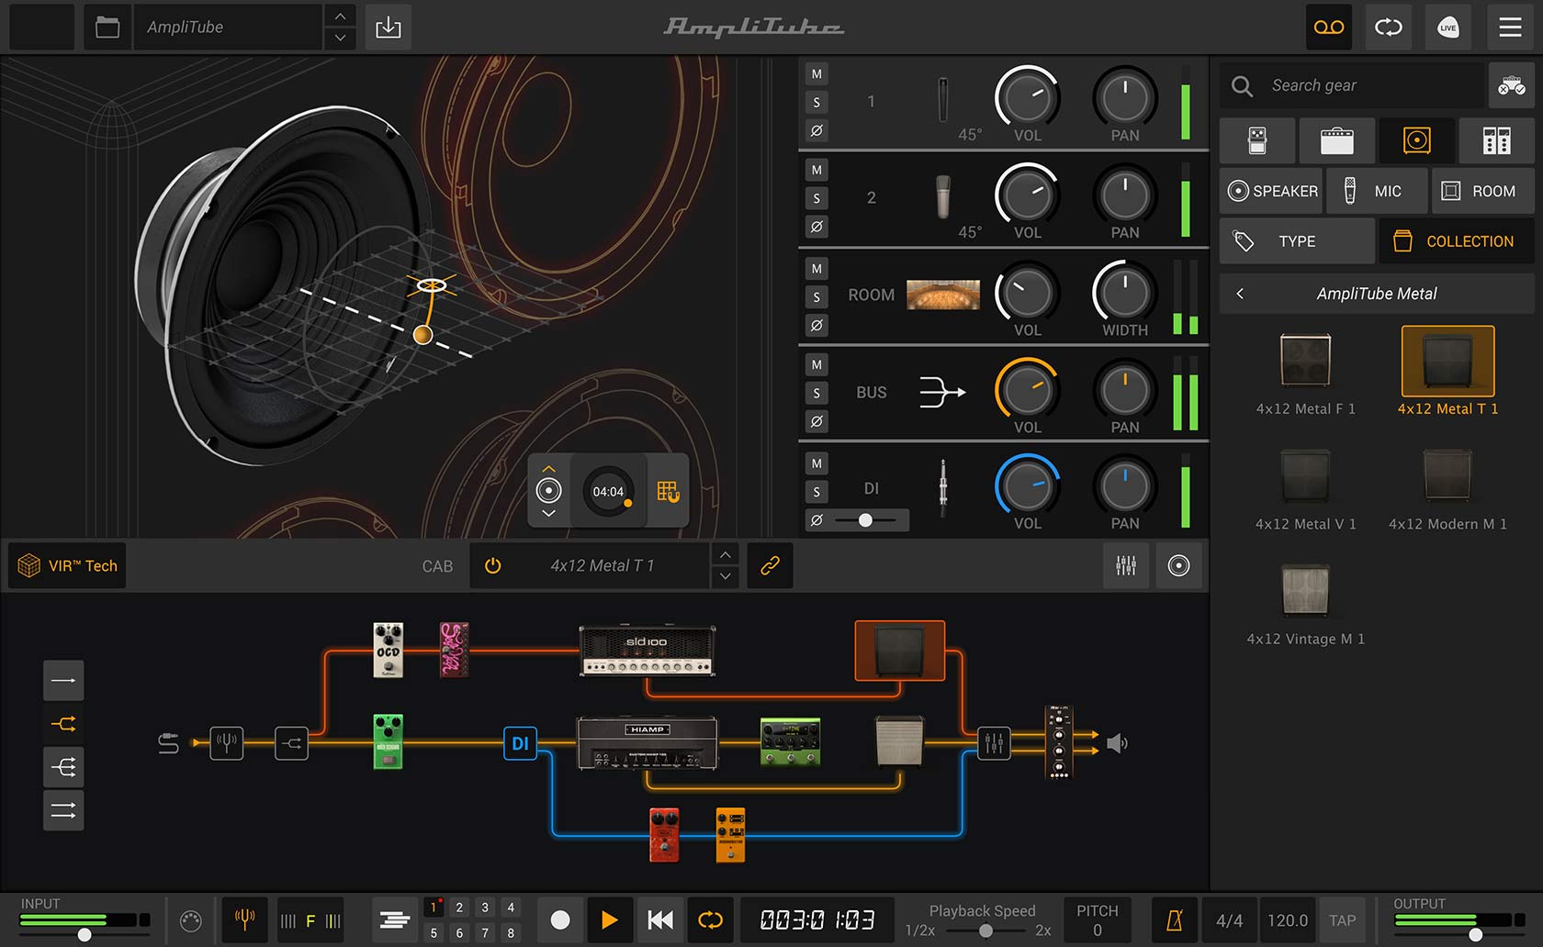Open the preset folder browser icon
The image size is (1543, 947).
point(107,28)
